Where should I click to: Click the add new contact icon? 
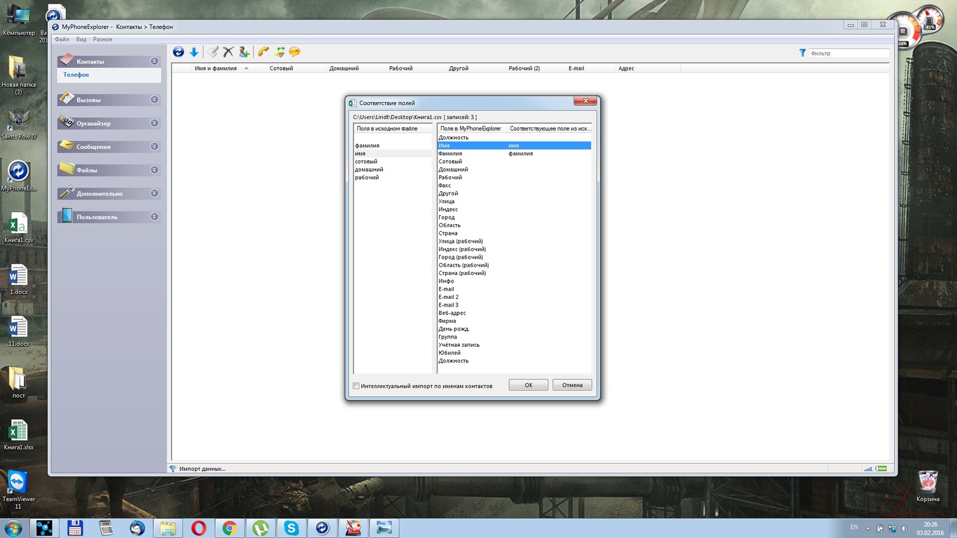point(243,52)
